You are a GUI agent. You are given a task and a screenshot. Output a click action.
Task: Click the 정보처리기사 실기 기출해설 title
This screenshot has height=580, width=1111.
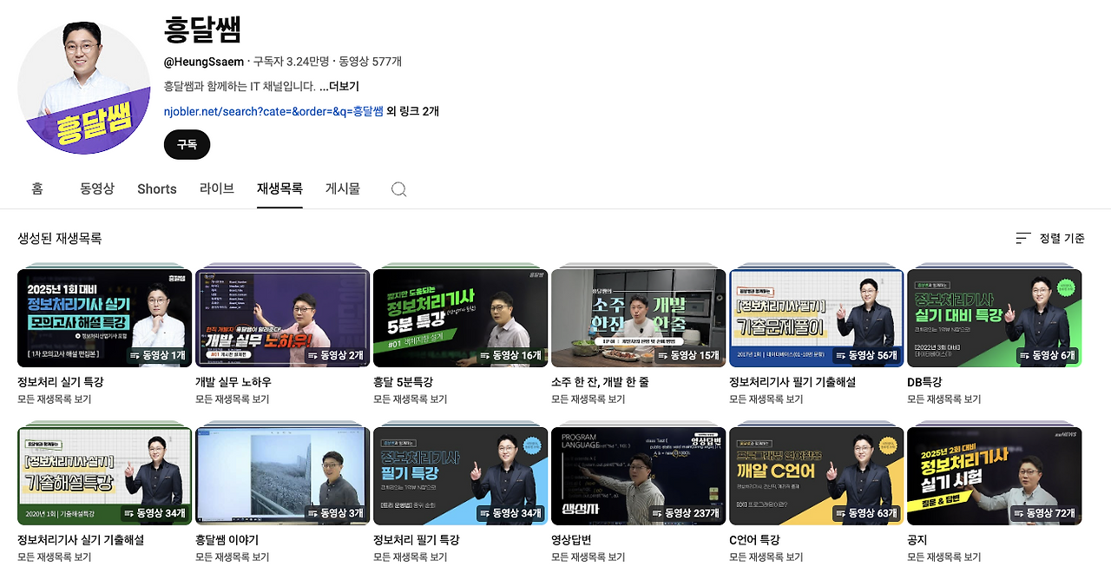pyautogui.click(x=81, y=540)
